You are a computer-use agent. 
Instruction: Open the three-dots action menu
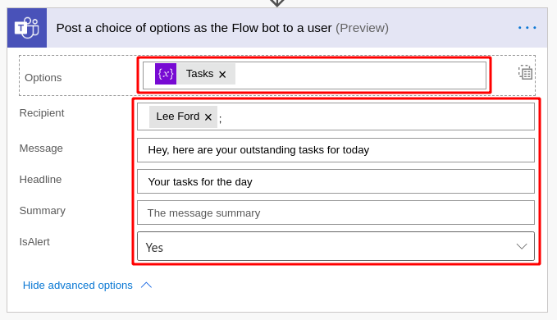coord(527,28)
